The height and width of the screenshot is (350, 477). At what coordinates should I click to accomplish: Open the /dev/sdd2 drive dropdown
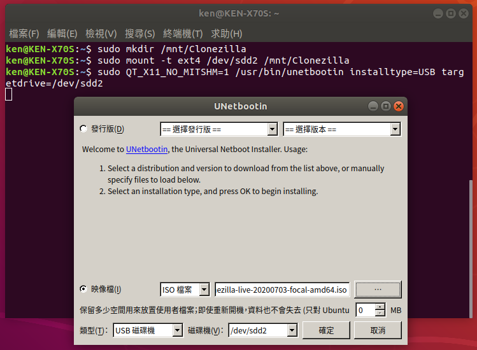(x=263, y=330)
